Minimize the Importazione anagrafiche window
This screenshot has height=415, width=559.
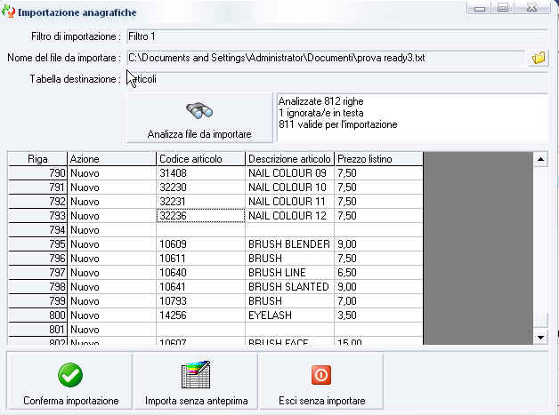479,8
